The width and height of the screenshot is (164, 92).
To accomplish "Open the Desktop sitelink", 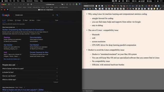I will (x=7, y=37).
